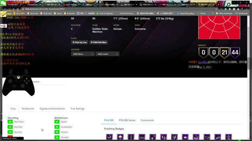Open the masquerade mask Finishing Badge icon
Screen dimensions: 252x141
tap(142, 137)
